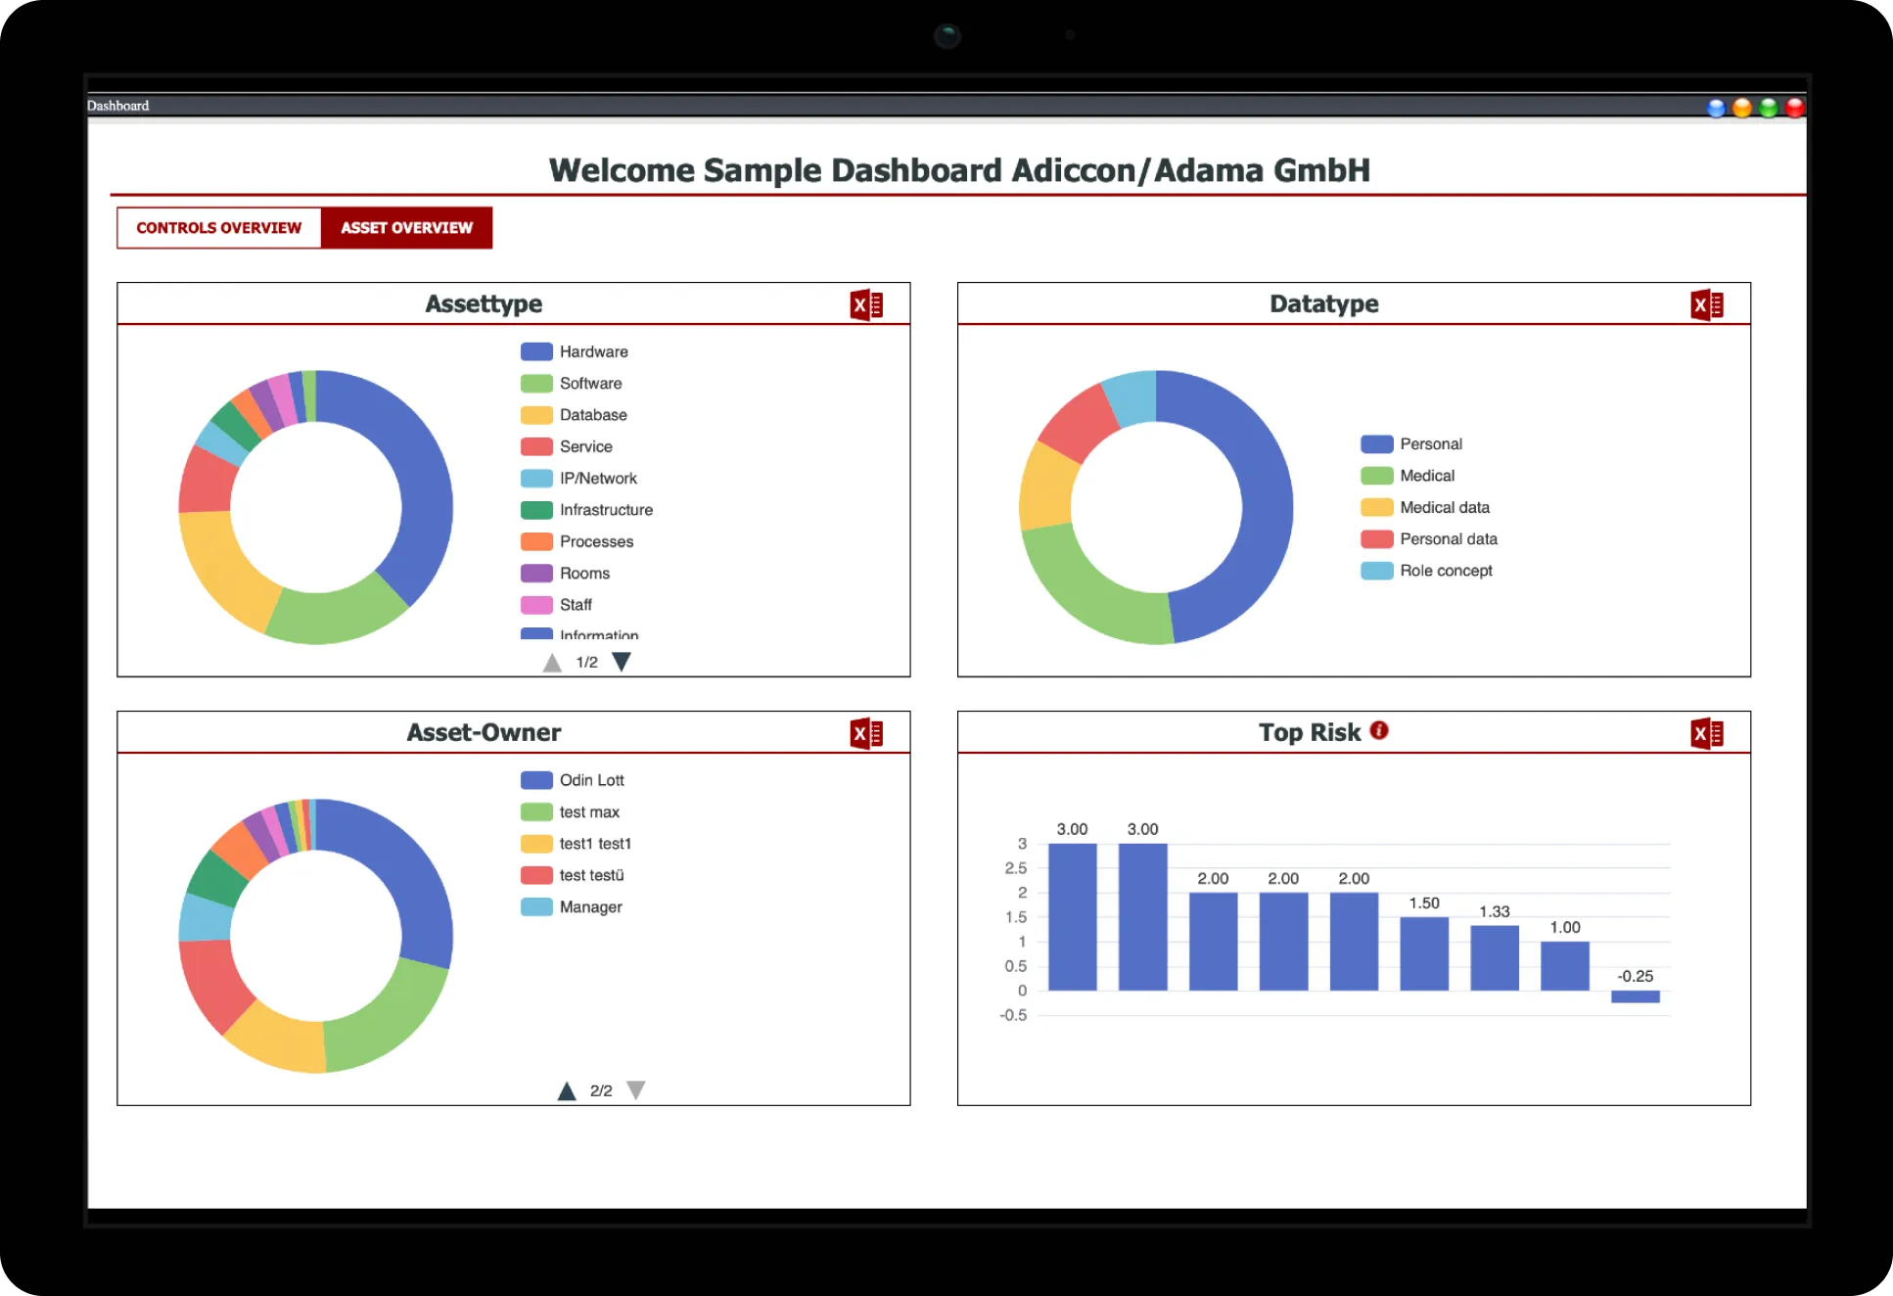This screenshot has width=1893, height=1296.
Task: Click the Medical green legend swatch
Action: point(1377,476)
